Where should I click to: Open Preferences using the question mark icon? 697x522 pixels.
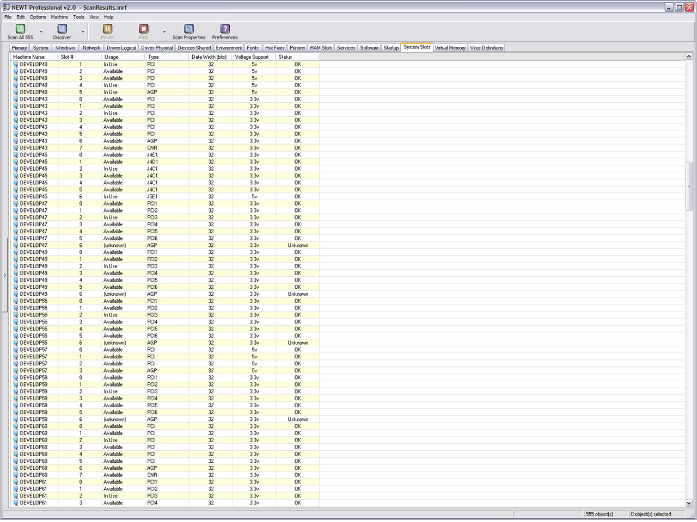(225, 29)
